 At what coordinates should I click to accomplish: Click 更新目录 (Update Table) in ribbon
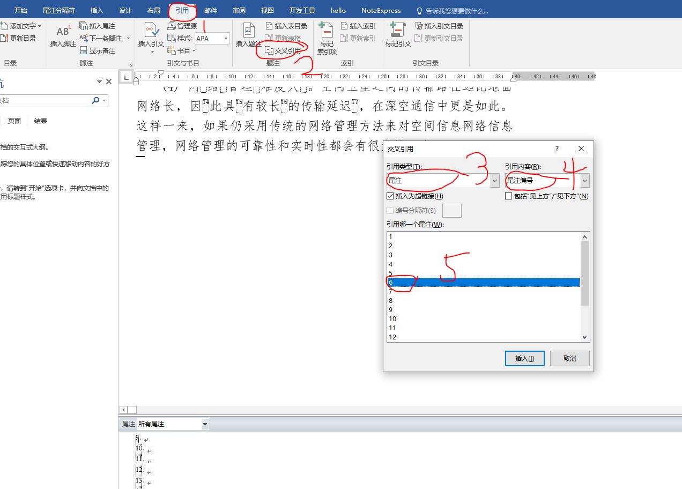[19, 38]
